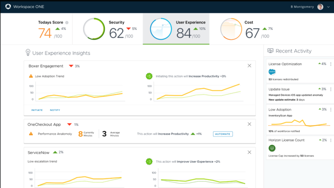Screen dimensions: 334x188
Task: Click the '8 Currently Minutes' value
Action: click(86, 134)
